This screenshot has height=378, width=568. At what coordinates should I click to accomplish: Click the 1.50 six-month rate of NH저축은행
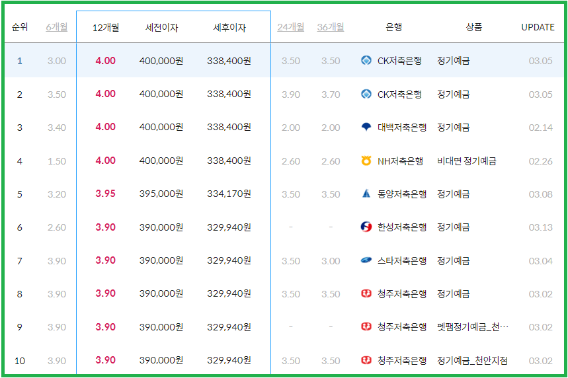point(57,161)
